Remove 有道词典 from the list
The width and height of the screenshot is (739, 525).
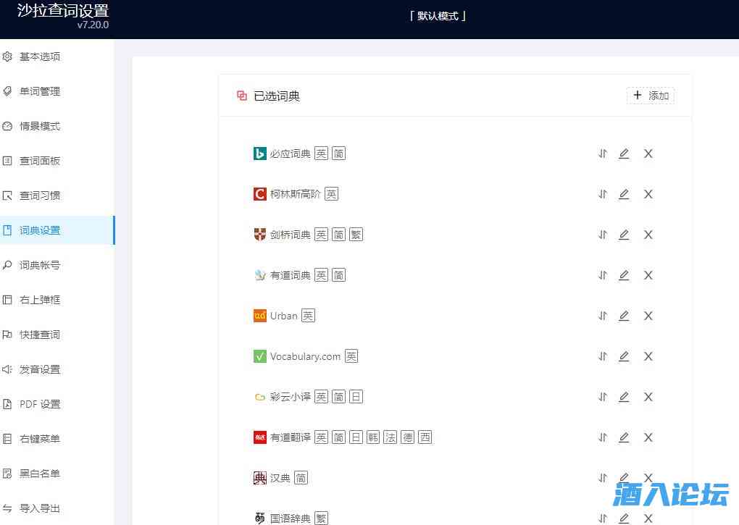(648, 275)
